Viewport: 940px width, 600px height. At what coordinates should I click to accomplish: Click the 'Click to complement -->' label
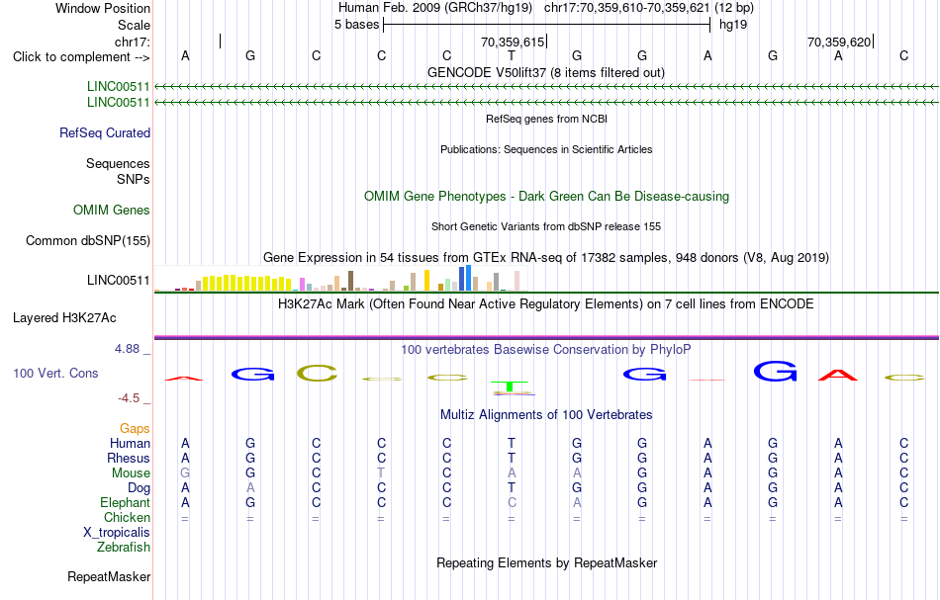81,57
